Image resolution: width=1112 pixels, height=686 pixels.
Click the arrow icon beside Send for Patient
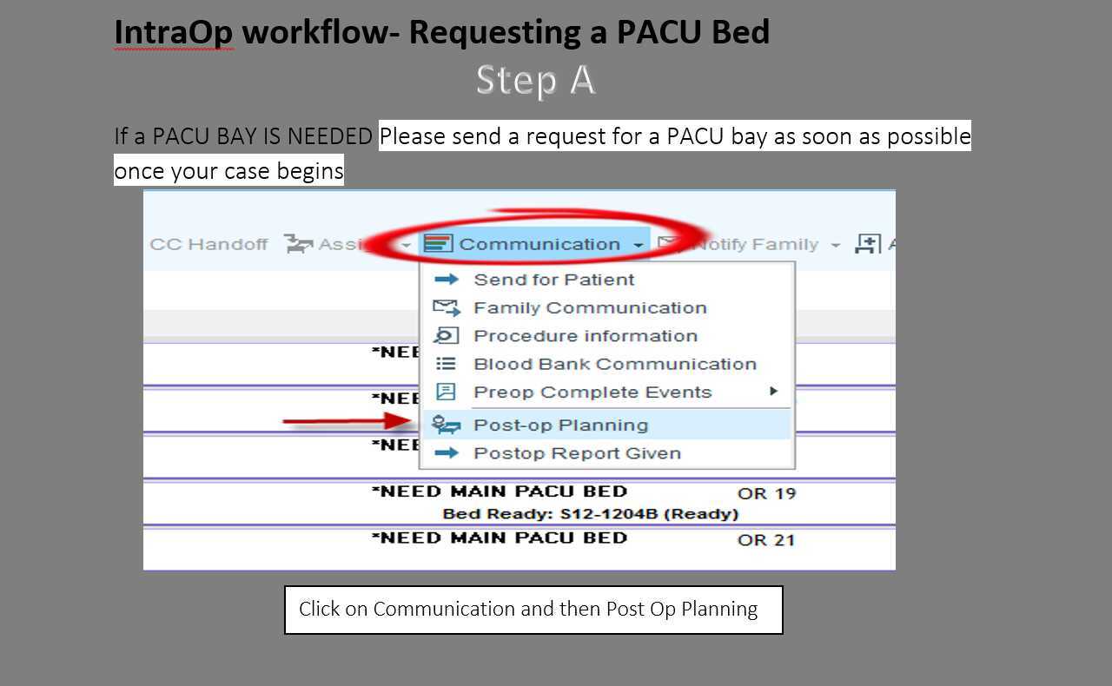tap(447, 279)
